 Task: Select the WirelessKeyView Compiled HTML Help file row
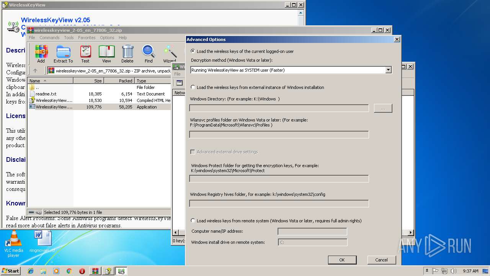[100, 100]
